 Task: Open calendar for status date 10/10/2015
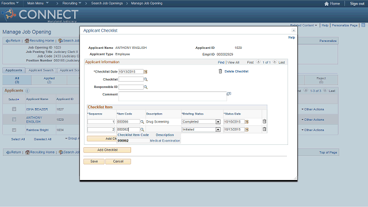tap(247, 122)
